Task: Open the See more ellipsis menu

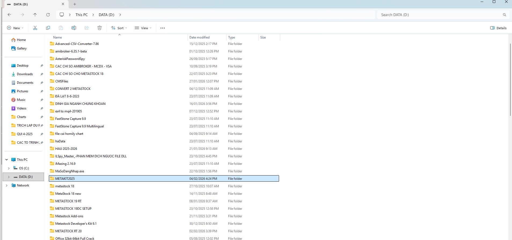Action: [x=163, y=28]
